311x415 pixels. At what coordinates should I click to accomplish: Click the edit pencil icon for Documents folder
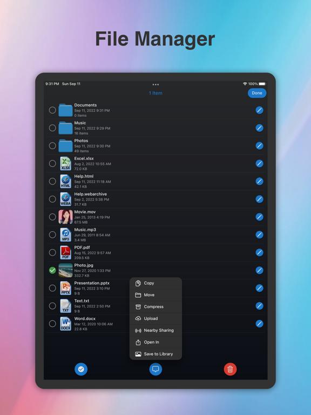259,110
